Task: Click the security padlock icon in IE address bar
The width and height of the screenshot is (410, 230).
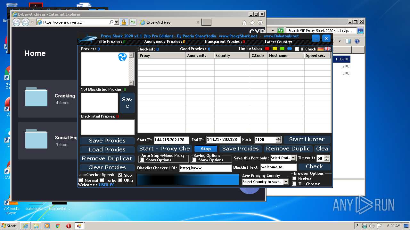Action: click(124, 22)
